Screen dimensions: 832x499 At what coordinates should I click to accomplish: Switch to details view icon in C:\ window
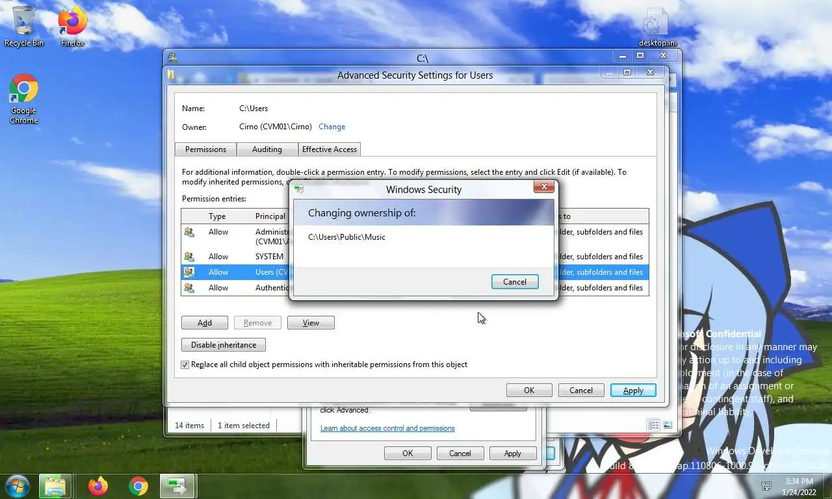tap(653, 425)
